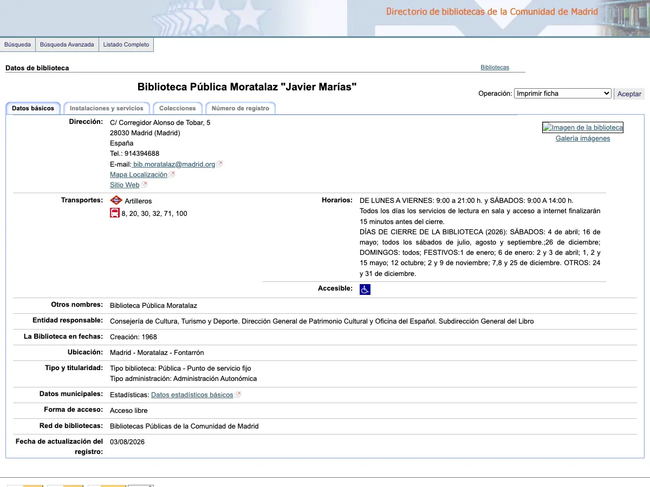The width and height of the screenshot is (650, 487).
Task: Click the Directorio de bibliotecas header title
Action: coord(492,12)
